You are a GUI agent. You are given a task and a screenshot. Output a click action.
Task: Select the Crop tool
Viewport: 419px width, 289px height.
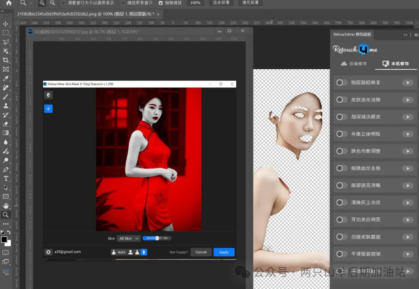(6, 60)
